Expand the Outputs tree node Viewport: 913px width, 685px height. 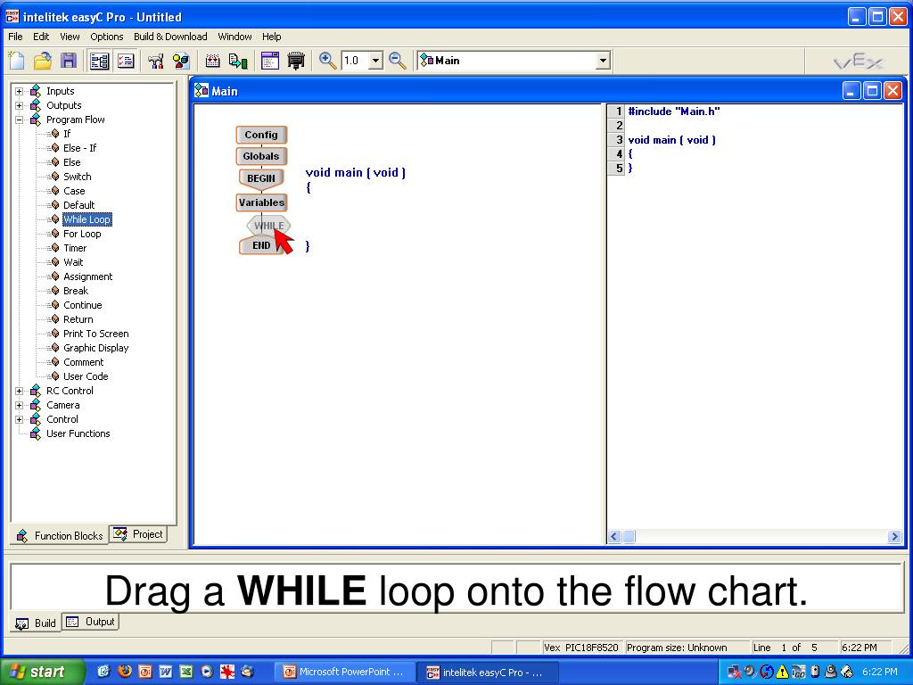[x=20, y=105]
